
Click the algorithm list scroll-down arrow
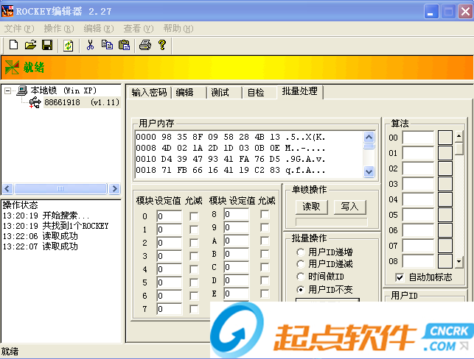pos(459,262)
